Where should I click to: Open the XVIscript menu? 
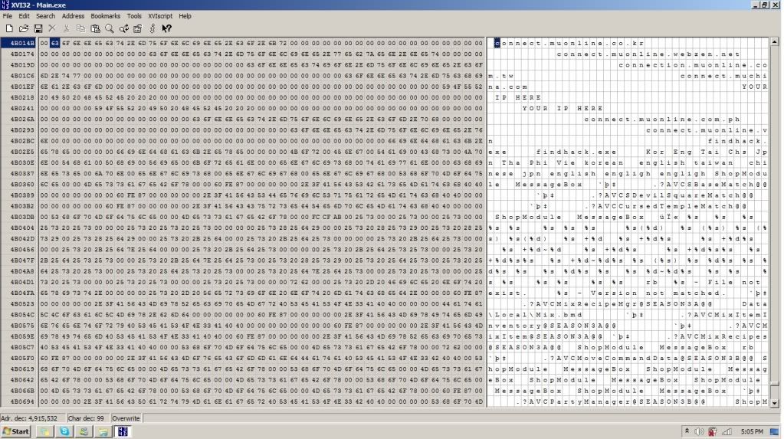tap(160, 16)
